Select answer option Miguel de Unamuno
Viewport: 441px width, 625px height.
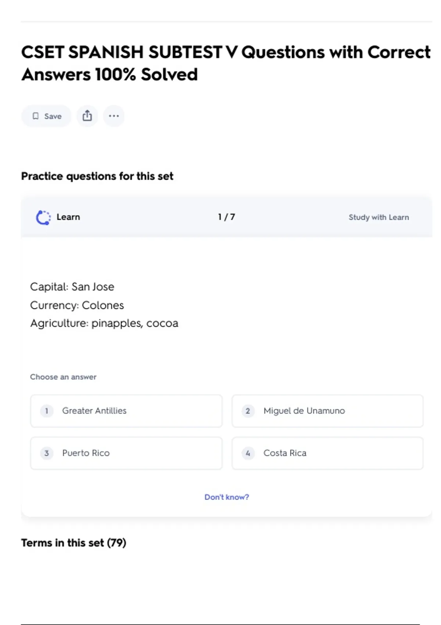tap(327, 411)
